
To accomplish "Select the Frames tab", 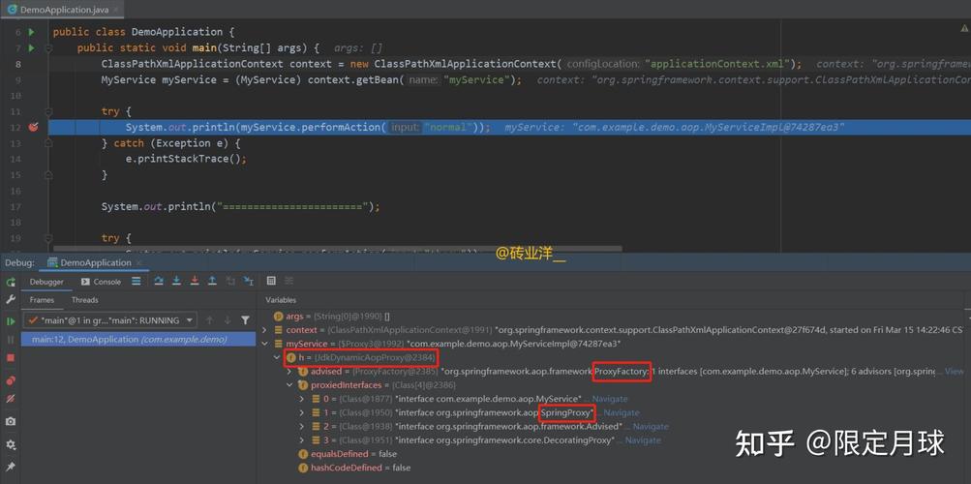I will [42, 300].
